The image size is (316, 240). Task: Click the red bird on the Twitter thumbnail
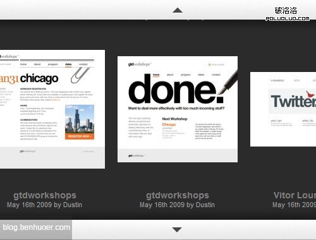[x=311, y=94]
